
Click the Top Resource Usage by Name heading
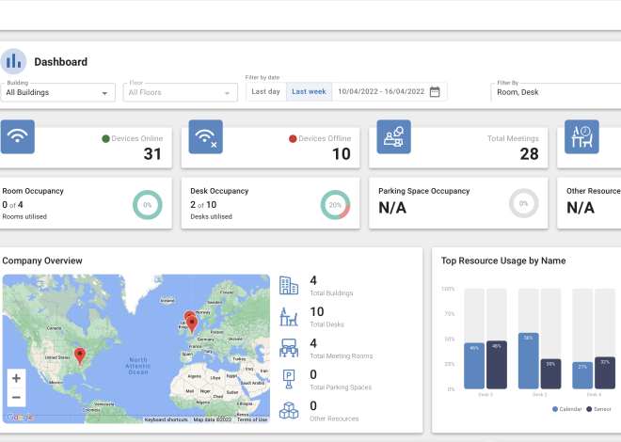pyautogui.click(x=503, y=260)
